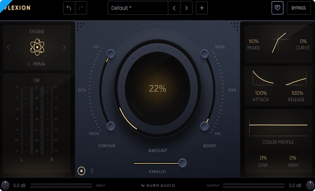Click the 0% LOW value
The height and width of the screenshot is (191, 315).
[263, 158]
